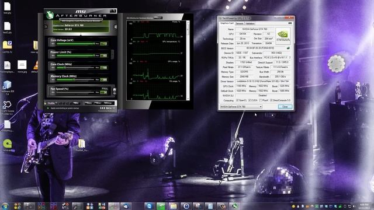Toggle the OpenCL checkbox in GPU-Z
Image resolution: width=374 pixels, height=210 pixels.
coord(237,100)
